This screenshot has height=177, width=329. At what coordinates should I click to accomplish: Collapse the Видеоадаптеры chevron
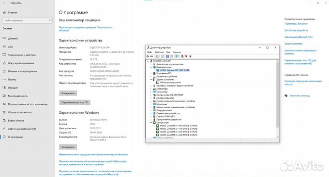tap(151, 67)
